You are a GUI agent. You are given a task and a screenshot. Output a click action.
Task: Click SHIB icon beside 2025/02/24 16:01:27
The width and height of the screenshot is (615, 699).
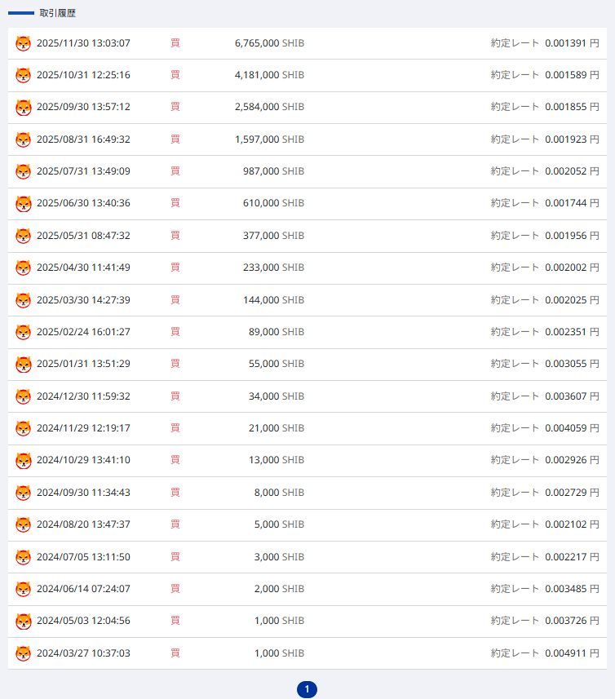(x=23, y=332)
